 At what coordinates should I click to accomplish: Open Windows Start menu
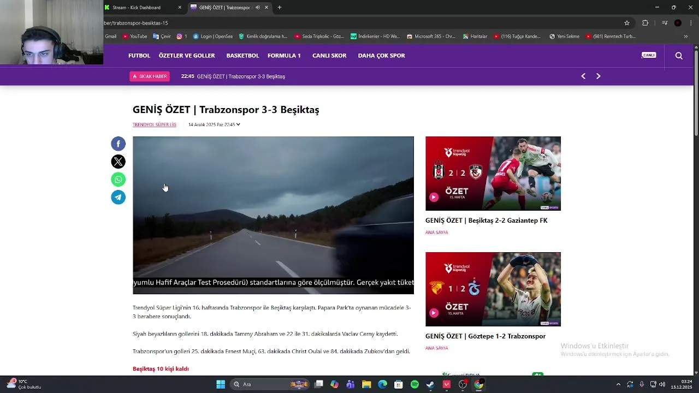(221, 384)
